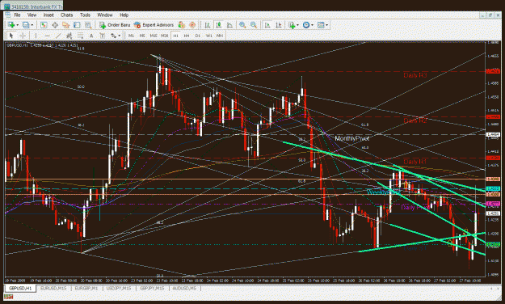The height and width of the screenshot is (304, 505).
Task: Switch timeframe to H4
Action: [x=187, y=36]
